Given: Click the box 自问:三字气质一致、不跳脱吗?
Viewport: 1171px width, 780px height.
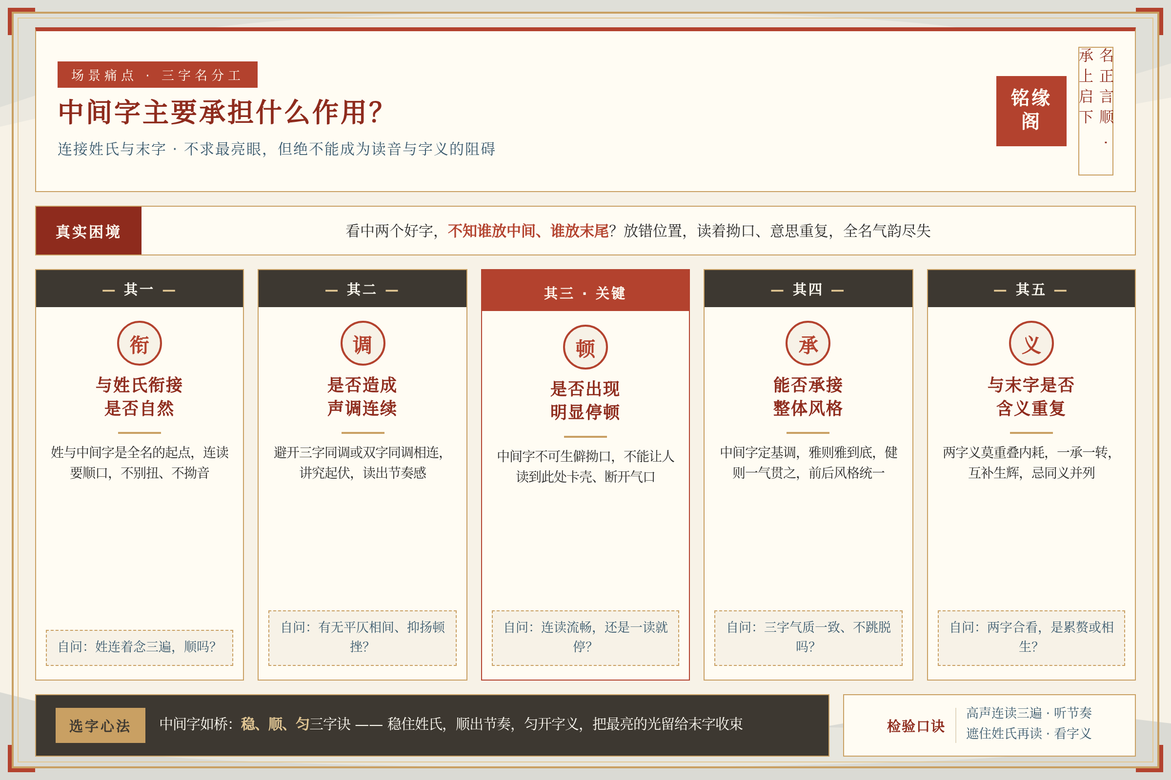Looking at the screenshot, I should (808, 638).
